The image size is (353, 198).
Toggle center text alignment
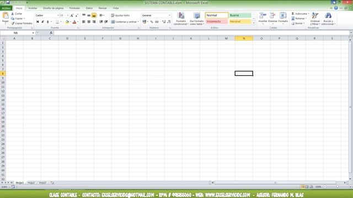click(x=89, y=22)
